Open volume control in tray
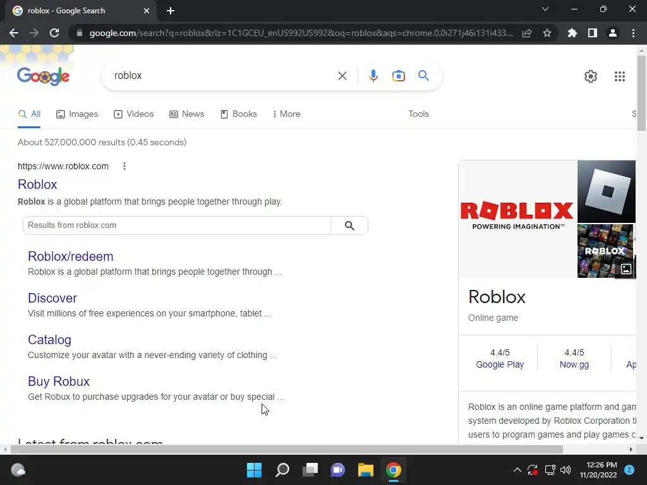647x485 pixels. [565, 470]
